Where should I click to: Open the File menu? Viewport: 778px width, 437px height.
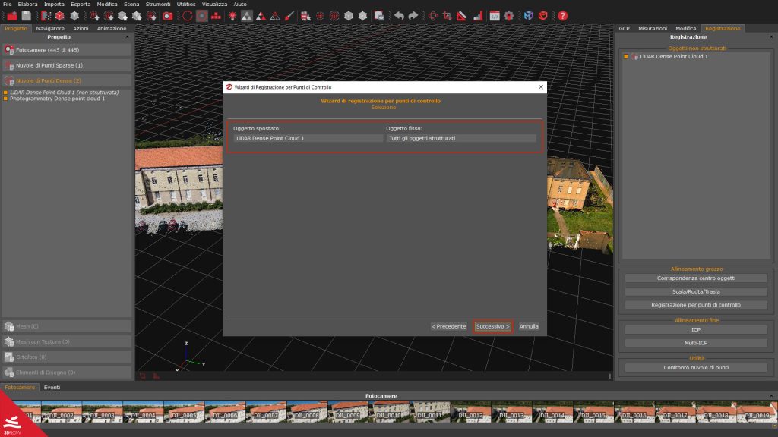pyautogui.click(x=8, y=4)
